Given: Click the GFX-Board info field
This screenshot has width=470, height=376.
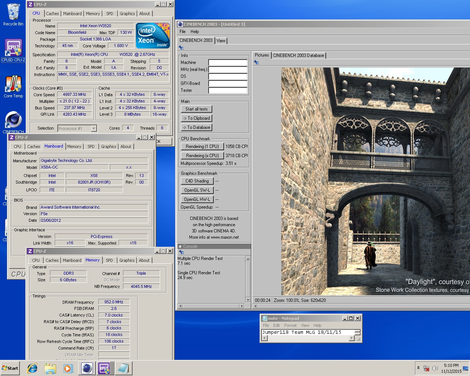Looking at the screenshot, I should pyautogui.click(x=228, y=83).
